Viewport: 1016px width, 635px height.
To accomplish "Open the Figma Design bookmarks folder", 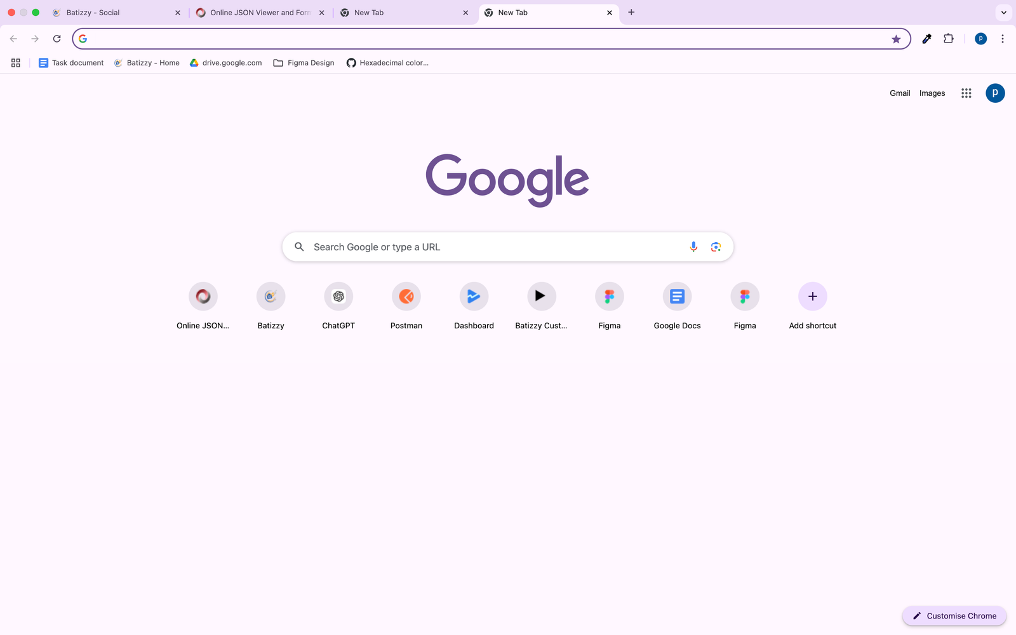I will click(x=304, y=63).
